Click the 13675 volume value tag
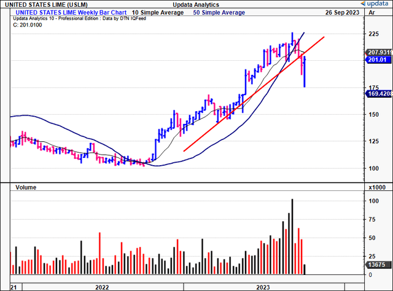Viewport: 393px width, 291px height. [x=378, y=265]
